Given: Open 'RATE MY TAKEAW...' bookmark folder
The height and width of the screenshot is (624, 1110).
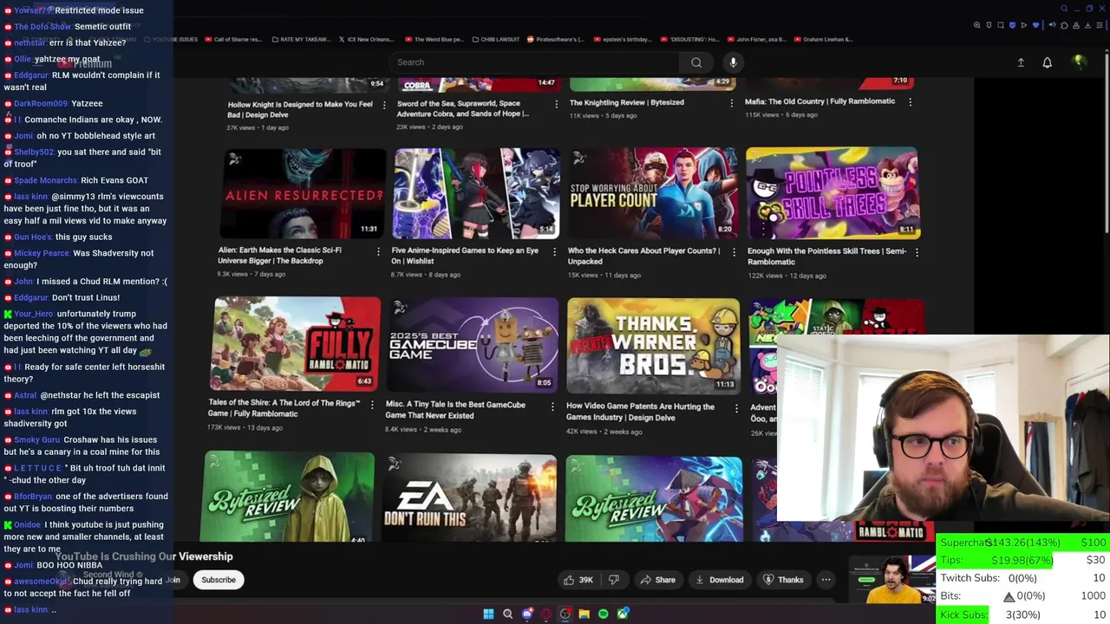Looking at the screenshot, I should pyautogui.click(x=302, y=39).
